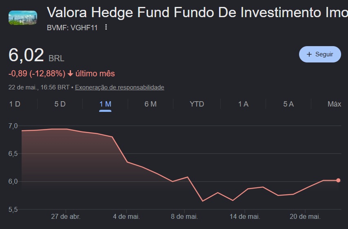Image resolution: width=348 pixels, height=229 pixels.
Task: Open the three-dot options menu beside VGHF11
Action: 106,27
